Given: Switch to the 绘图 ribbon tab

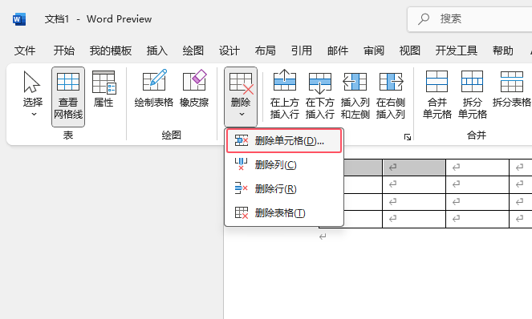Looking at the screenshot, I should click(193, 50).
